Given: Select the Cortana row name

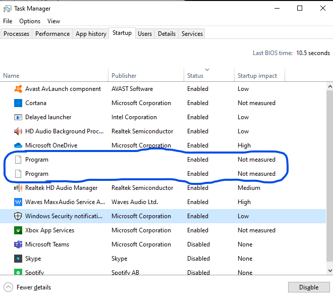Looking at the screenshot, I should click(36, 103).
